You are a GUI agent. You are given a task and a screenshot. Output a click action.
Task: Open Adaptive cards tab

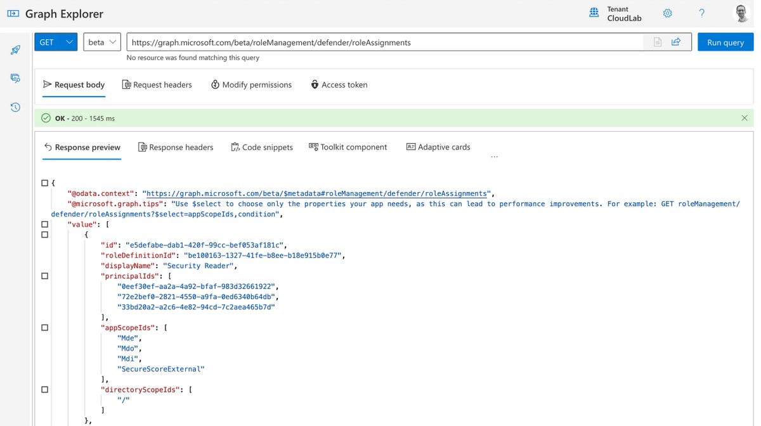pos(438,147)
